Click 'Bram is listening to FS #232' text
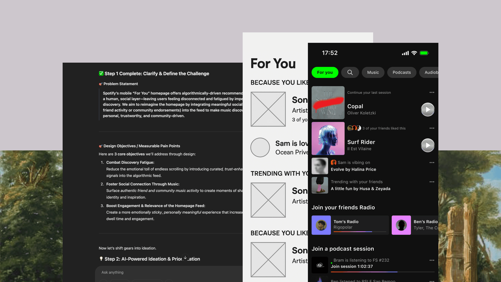 click(361, 260)
